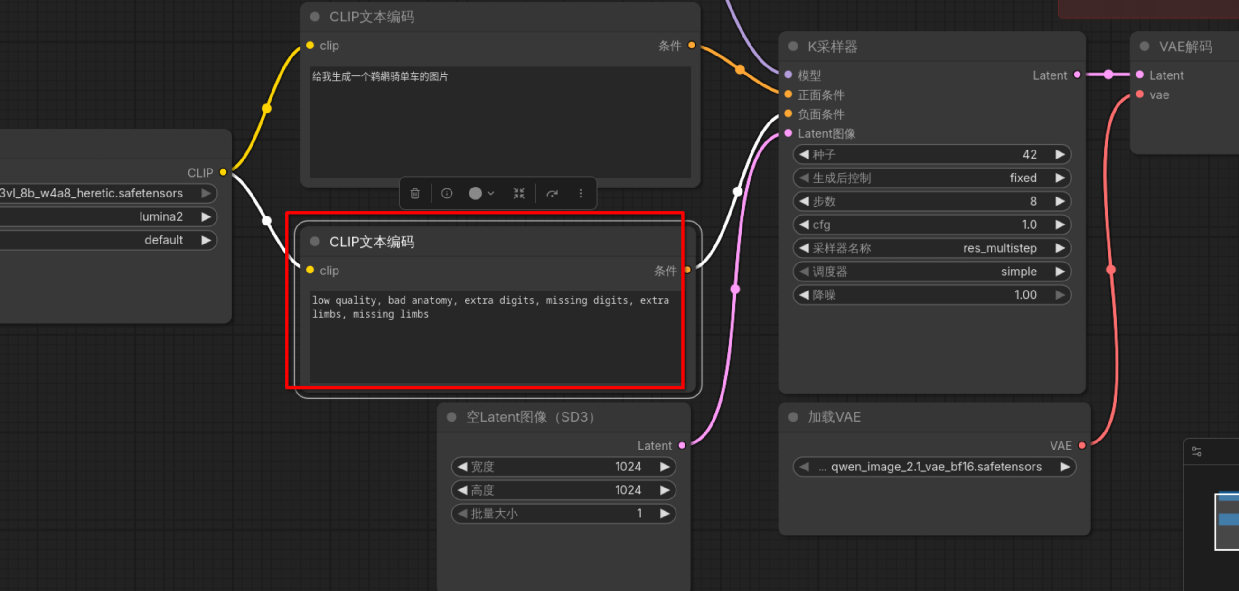This screenshot has height=591, width=1239.
Task: Click the trash delete icon in node toolbar
Action: click(414, 193)
